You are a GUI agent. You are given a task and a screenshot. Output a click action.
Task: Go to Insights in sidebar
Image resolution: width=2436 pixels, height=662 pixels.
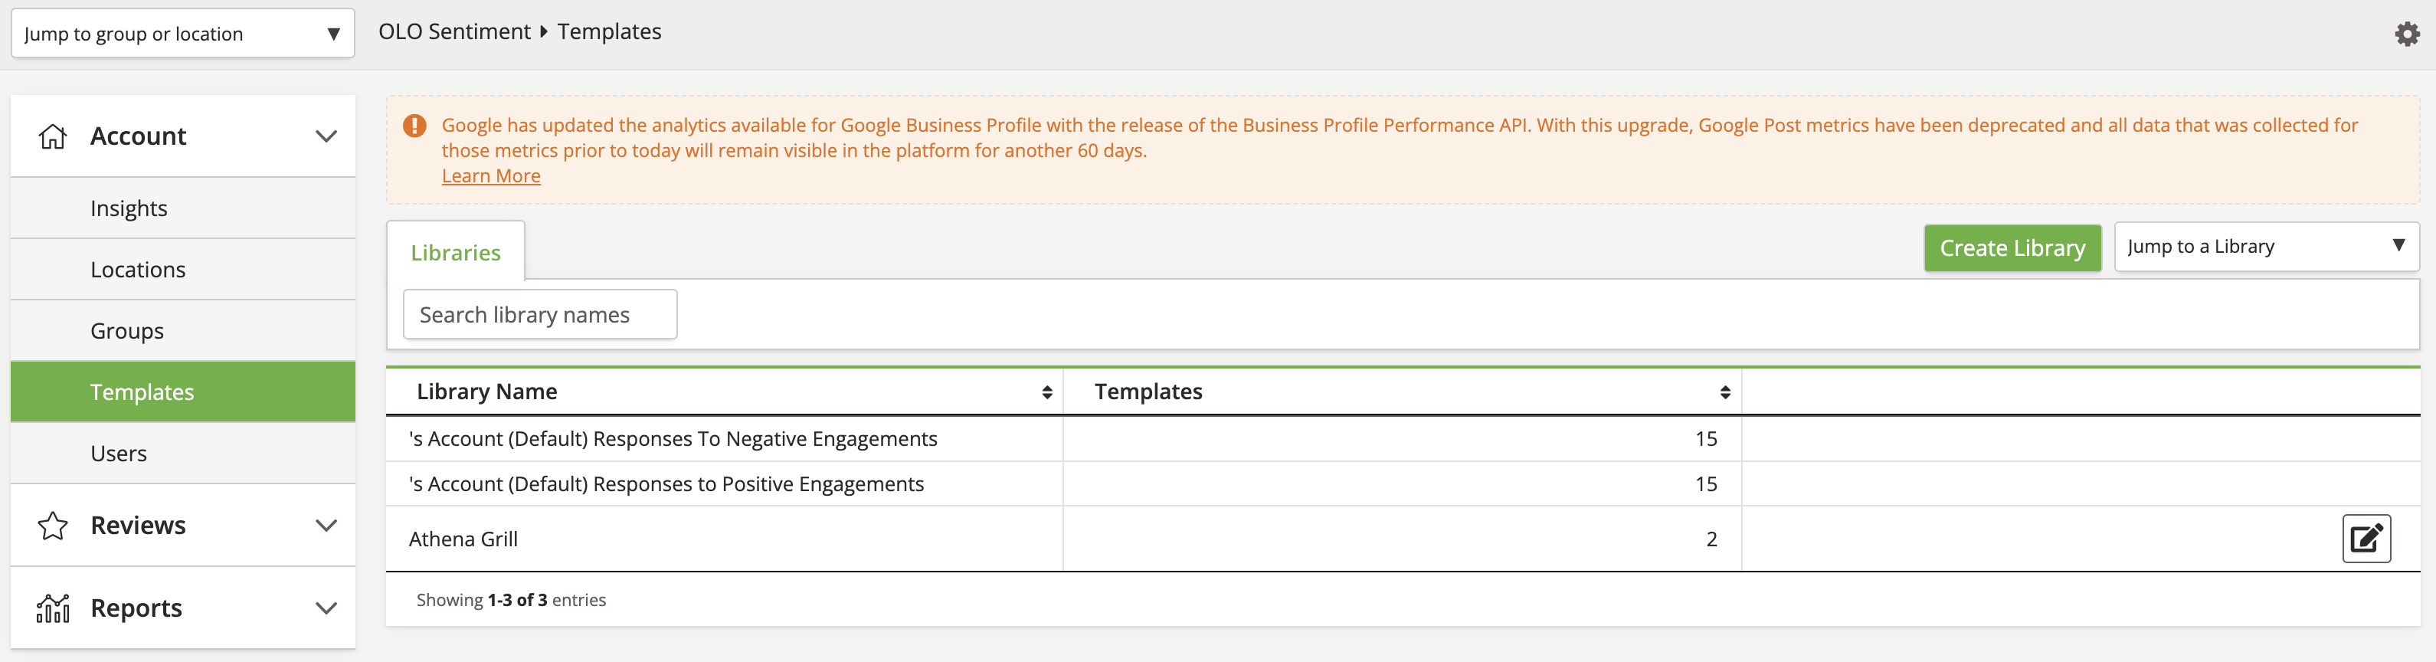tap(182, 208)
